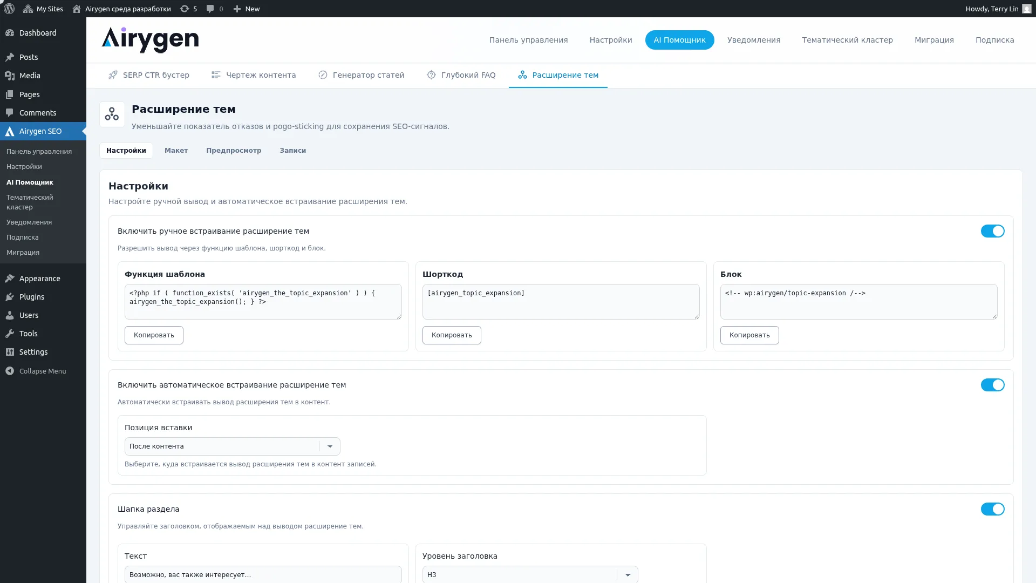Open the Генератор статей tab

[361, 75]
